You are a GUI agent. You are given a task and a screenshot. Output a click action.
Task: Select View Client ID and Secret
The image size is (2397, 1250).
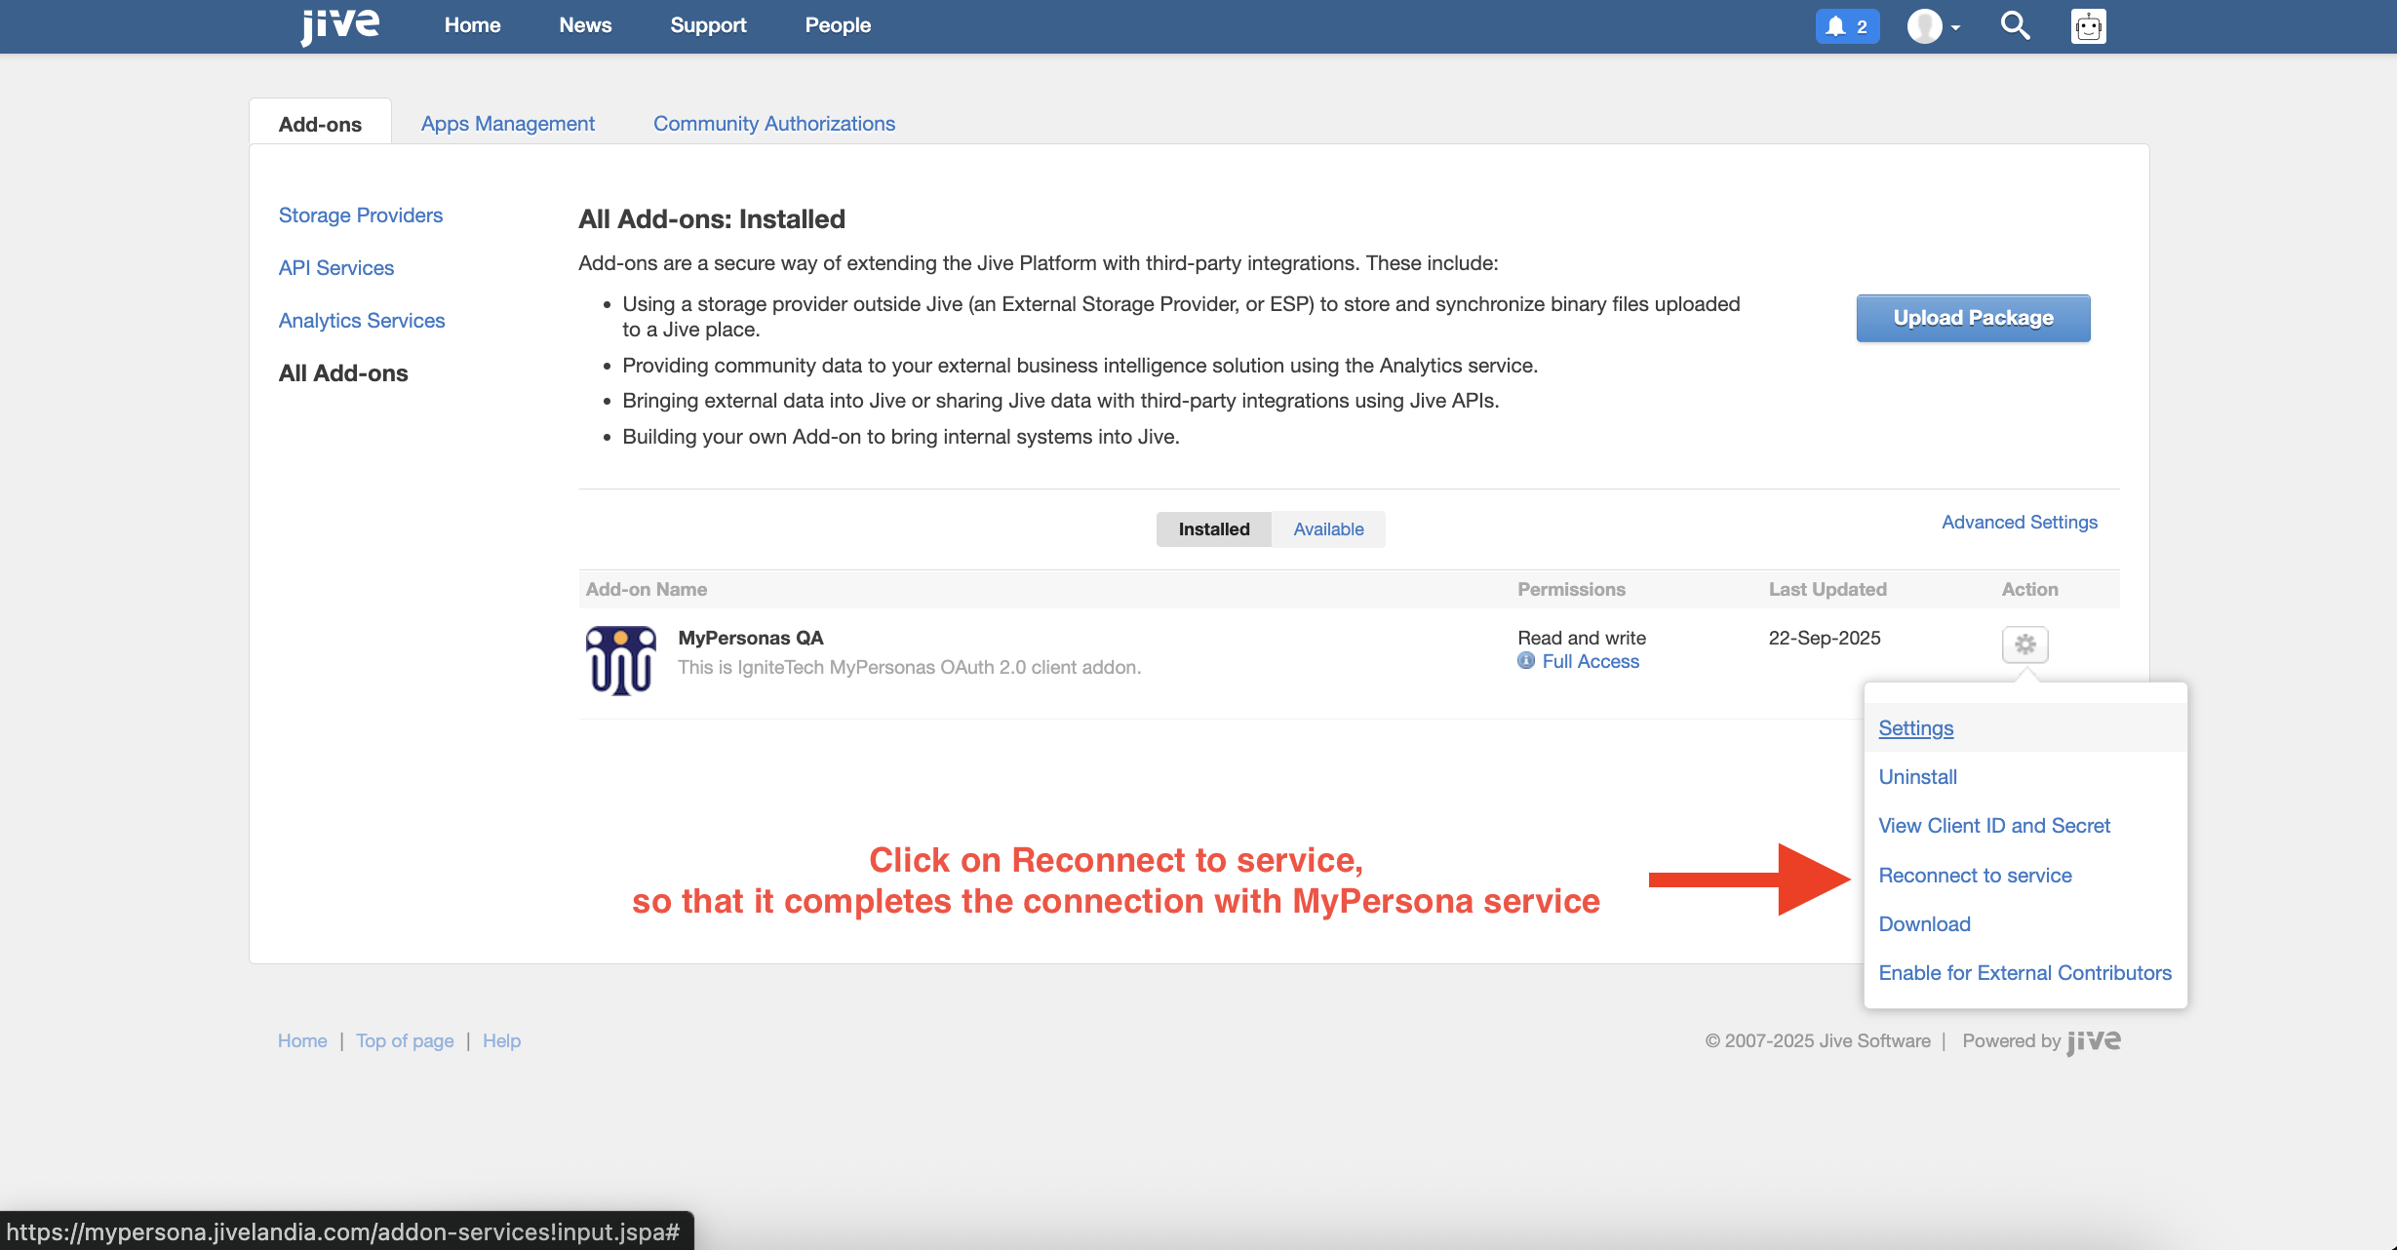coord(1993,826)
